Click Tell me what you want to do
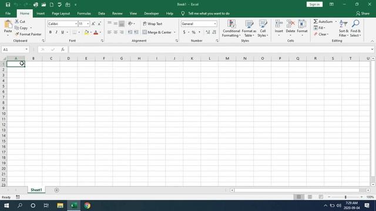Viewport: 376px width, 211px height. [209, 13]
